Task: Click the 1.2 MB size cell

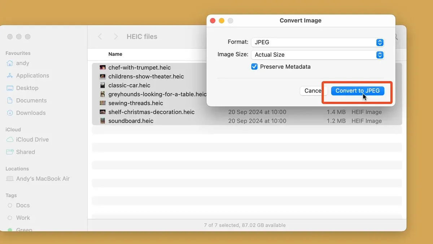Action: pyautogui.click(x=336, y=121)
